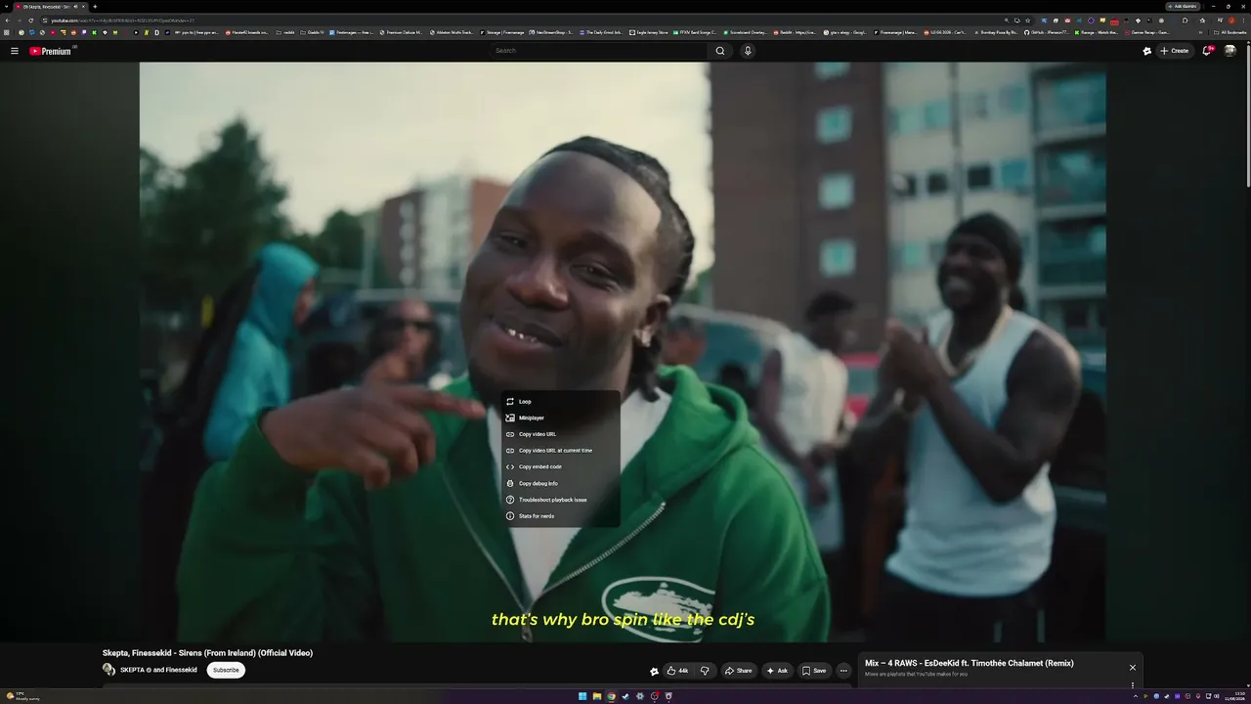Open the YouTube hamburger guide menu
This screenshot has height=704, width=1251.
tap(15, 51)
